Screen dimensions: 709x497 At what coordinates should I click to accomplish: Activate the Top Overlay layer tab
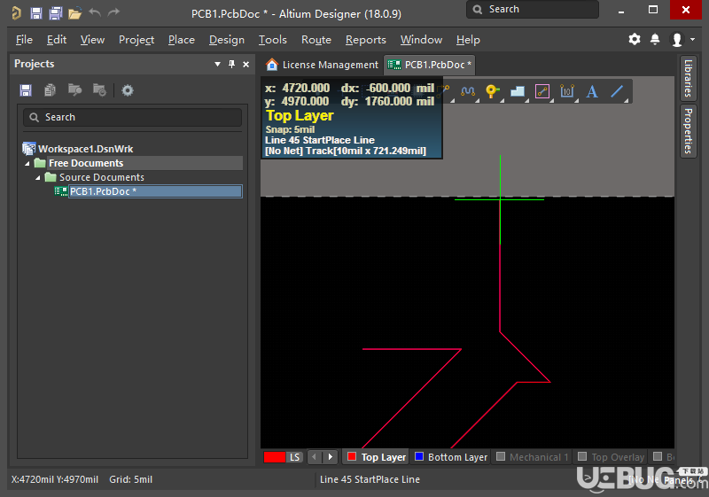point(611,457)
